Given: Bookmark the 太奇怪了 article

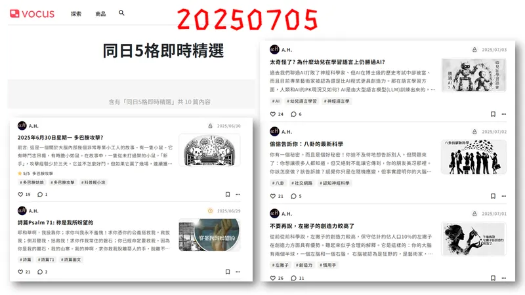Looking at the screenshot, I should (x=493, y=114).
